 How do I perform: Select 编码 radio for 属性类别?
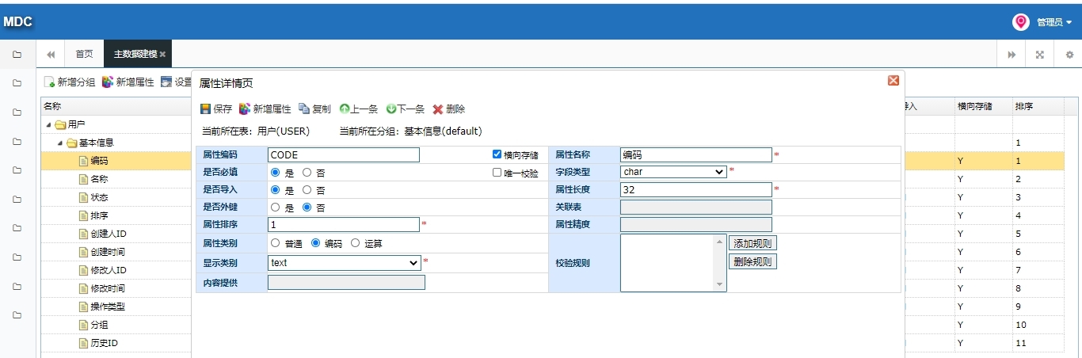315,243
